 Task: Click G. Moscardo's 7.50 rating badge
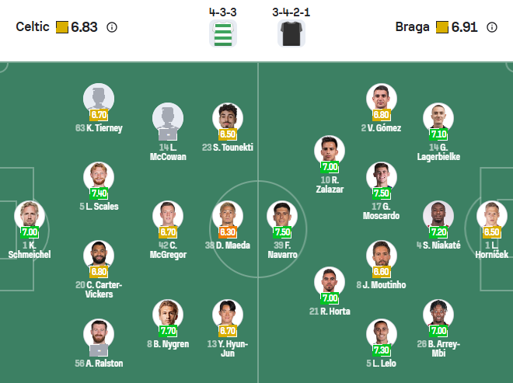click(382, 193)
